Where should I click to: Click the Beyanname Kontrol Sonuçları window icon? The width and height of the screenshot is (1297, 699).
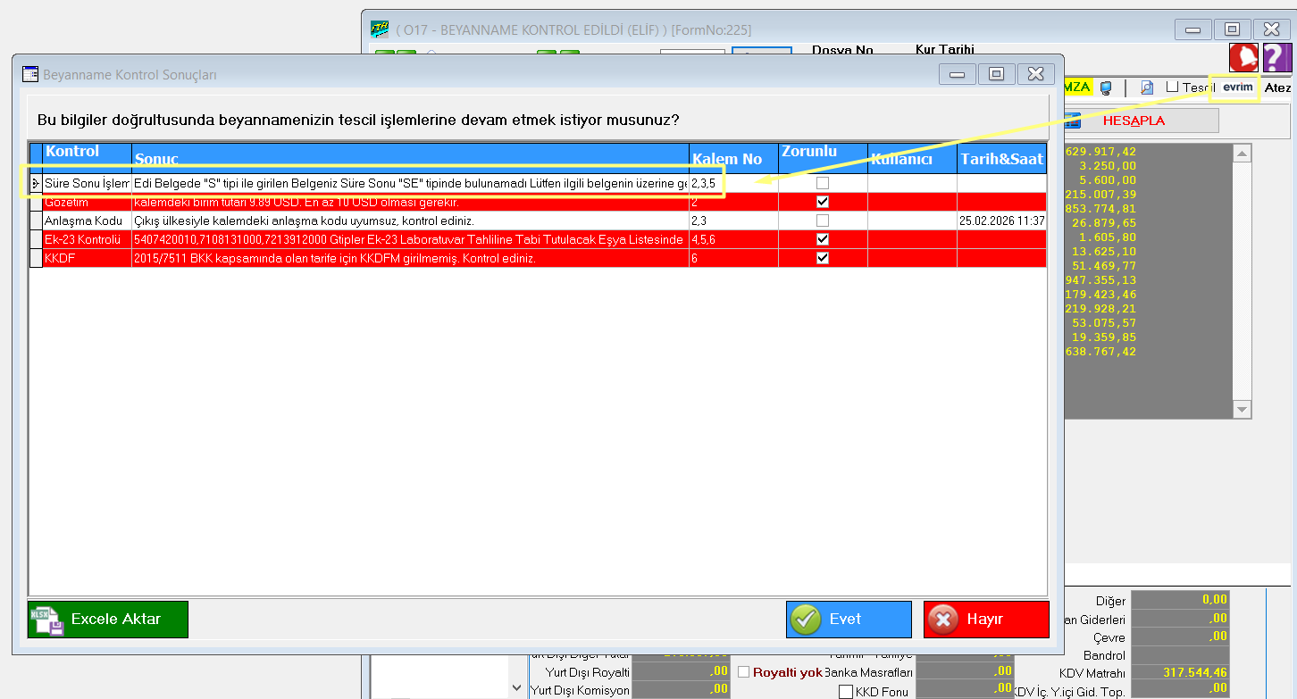(x=30, y=75)
